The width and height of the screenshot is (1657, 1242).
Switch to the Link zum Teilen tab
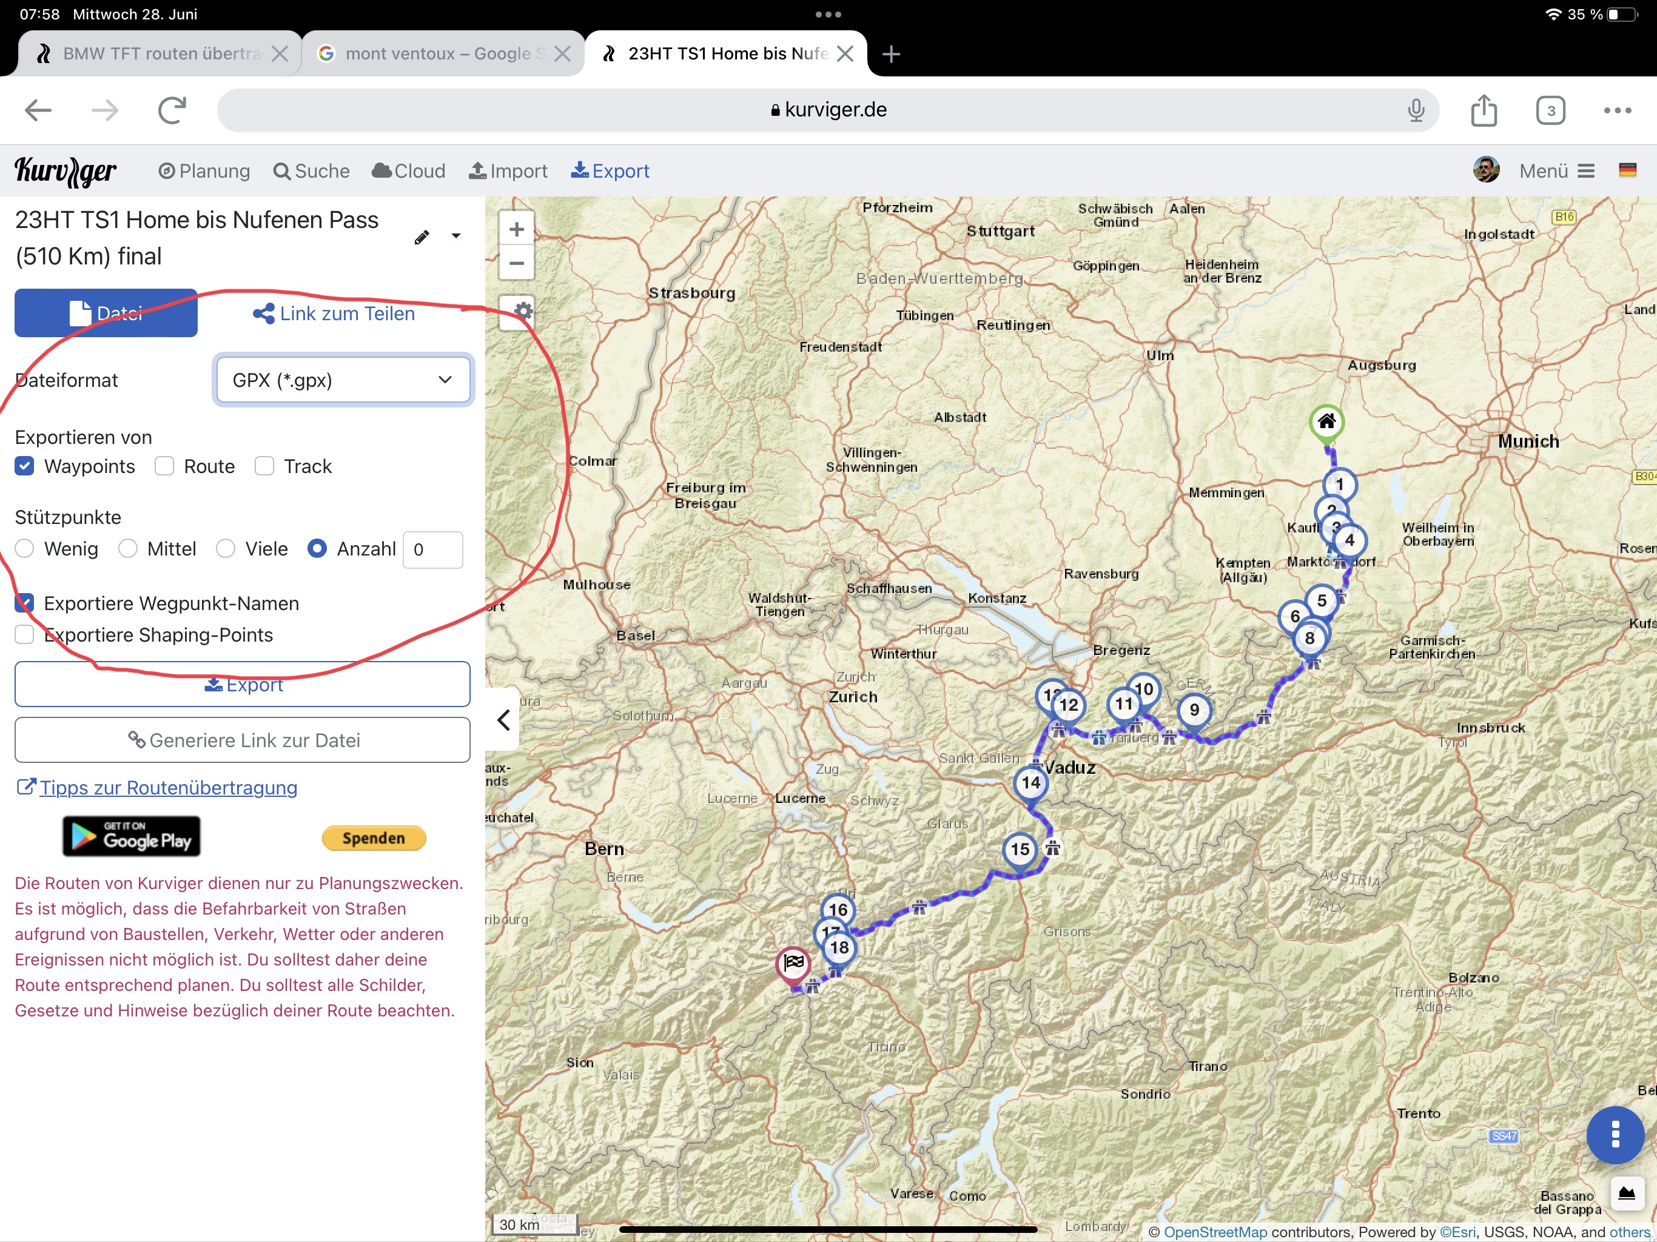334,313
